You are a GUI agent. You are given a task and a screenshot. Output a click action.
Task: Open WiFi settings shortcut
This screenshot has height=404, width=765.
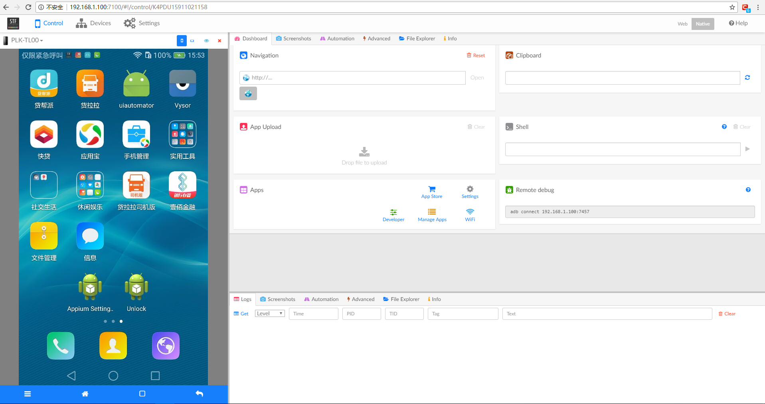[x=470, y=215]
